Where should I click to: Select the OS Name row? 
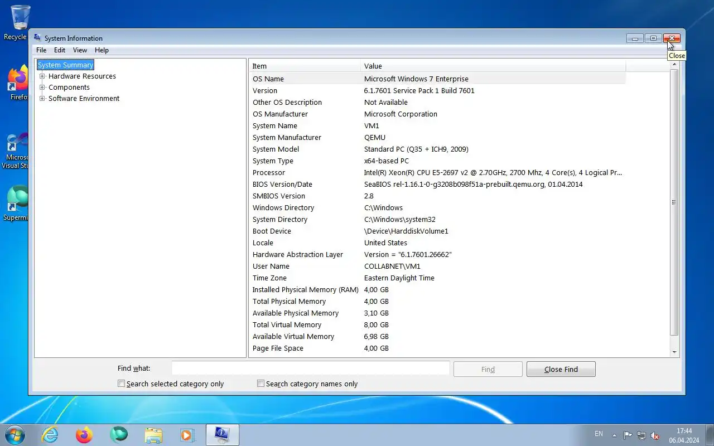pyautogui.click(x=437, y=79)
